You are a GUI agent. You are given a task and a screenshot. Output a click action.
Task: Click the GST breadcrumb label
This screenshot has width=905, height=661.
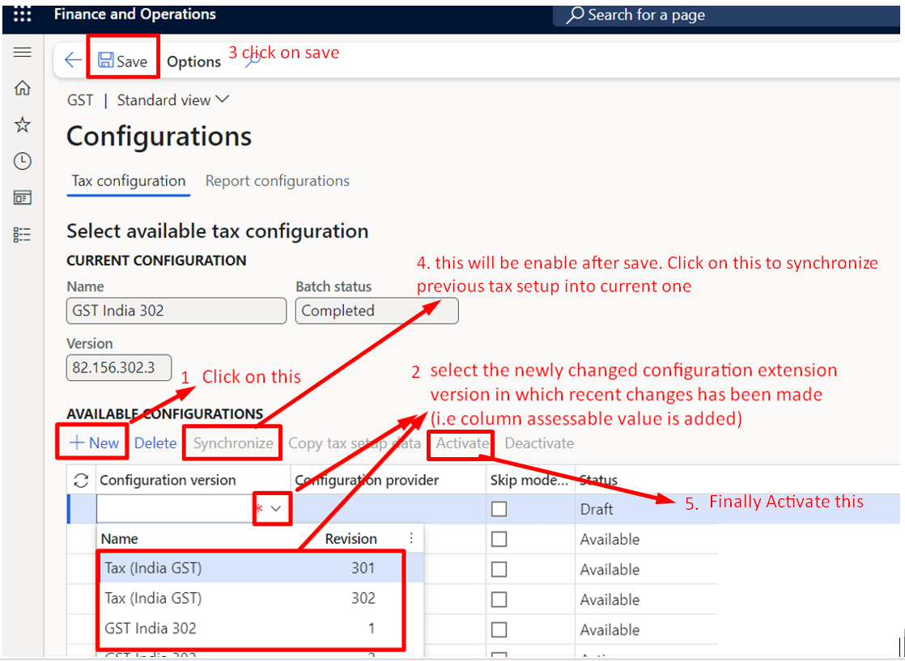(80, 100)
